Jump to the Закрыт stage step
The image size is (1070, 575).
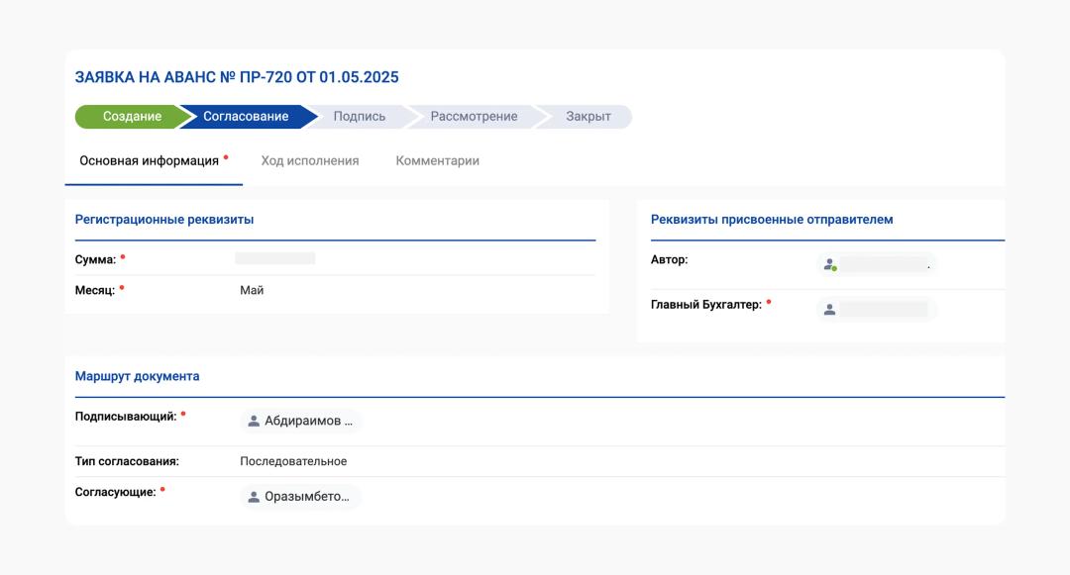coord(588,117)
